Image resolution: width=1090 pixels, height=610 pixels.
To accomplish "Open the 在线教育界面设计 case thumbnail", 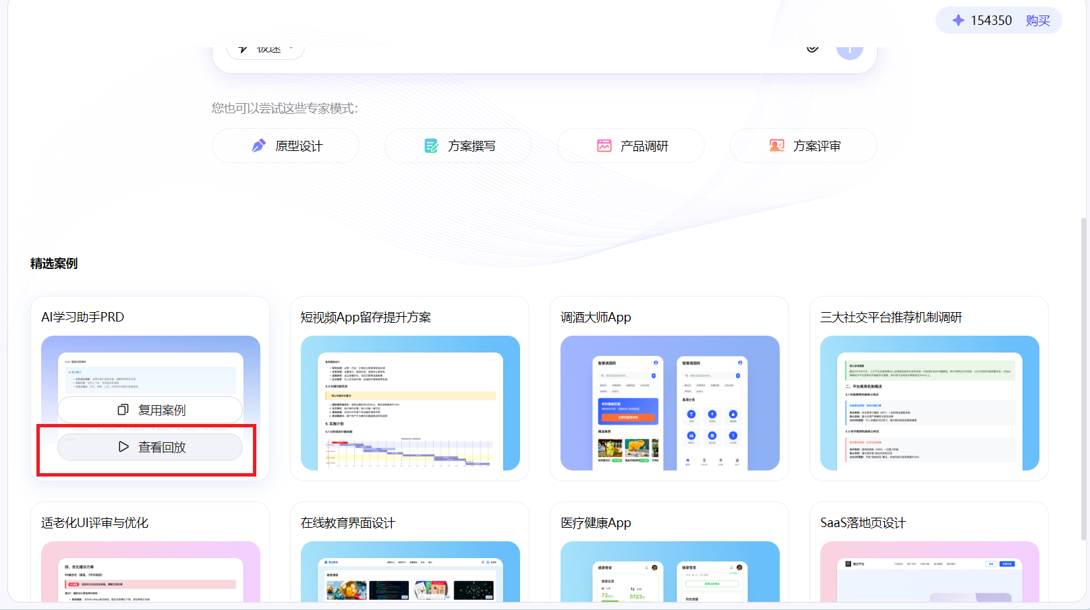I will point(410,572).
